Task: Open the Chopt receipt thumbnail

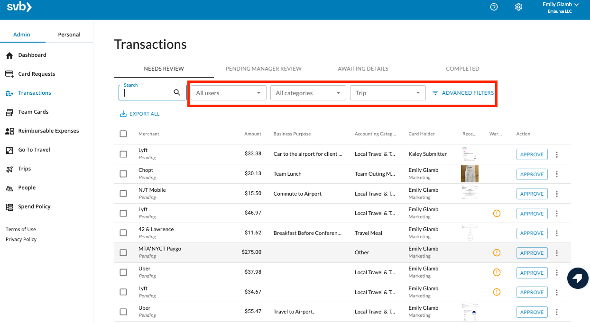Action: (470, 174)
